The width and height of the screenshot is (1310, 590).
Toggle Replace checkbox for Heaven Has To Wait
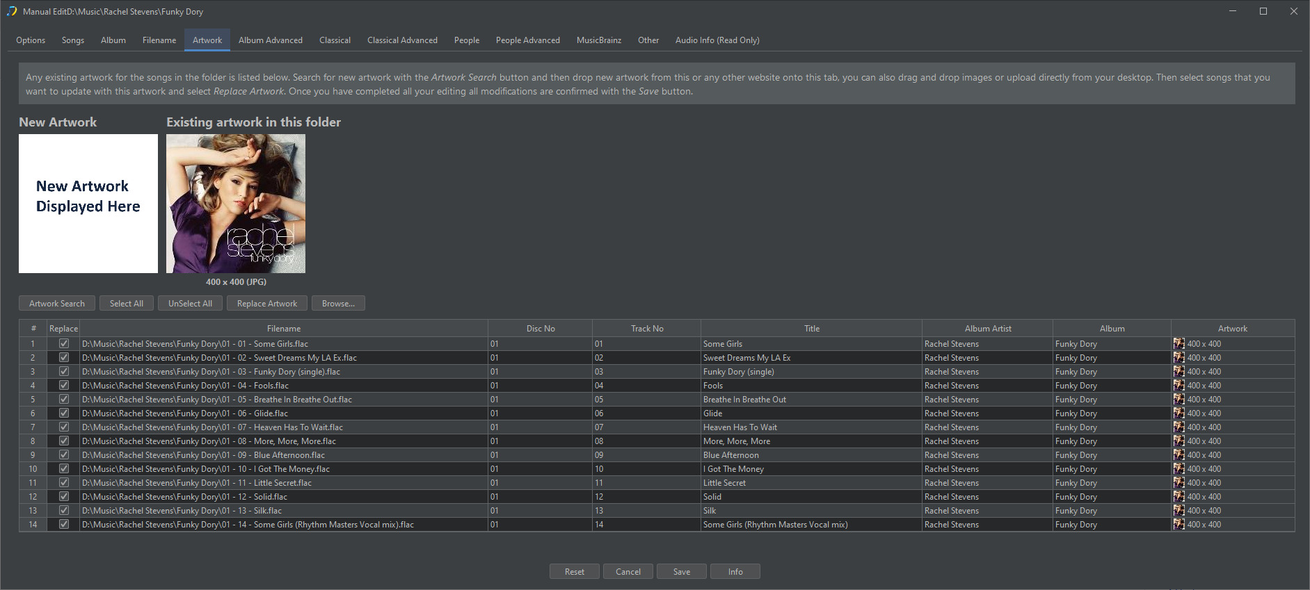pos(64,427)
